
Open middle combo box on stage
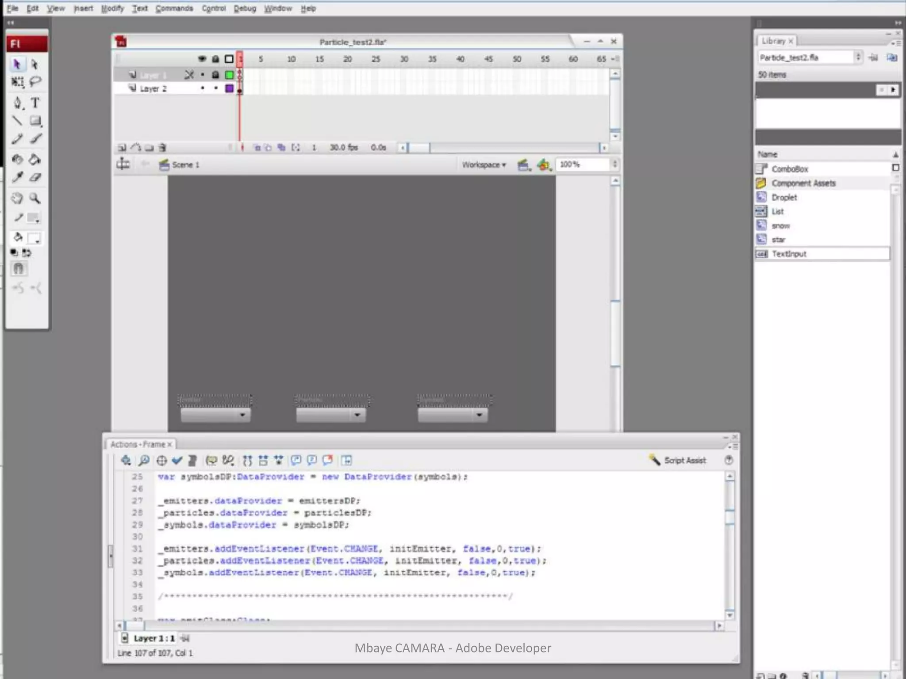point(331,415)
